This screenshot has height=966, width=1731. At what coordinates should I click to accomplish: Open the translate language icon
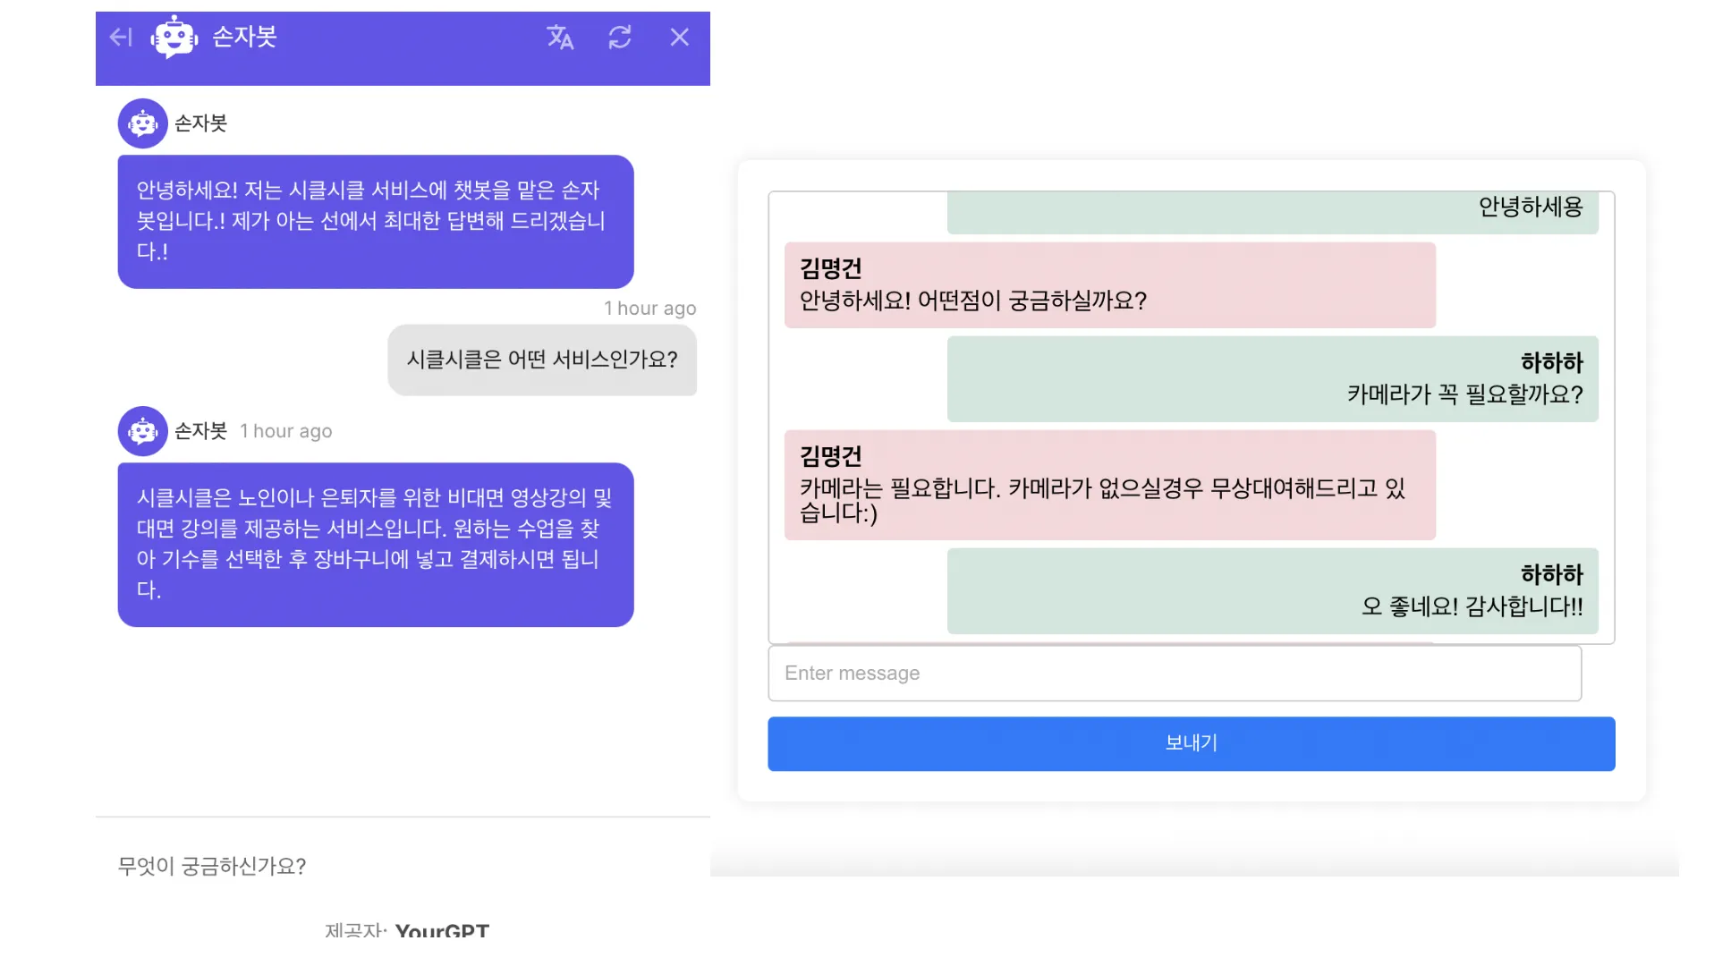(560, 37)
